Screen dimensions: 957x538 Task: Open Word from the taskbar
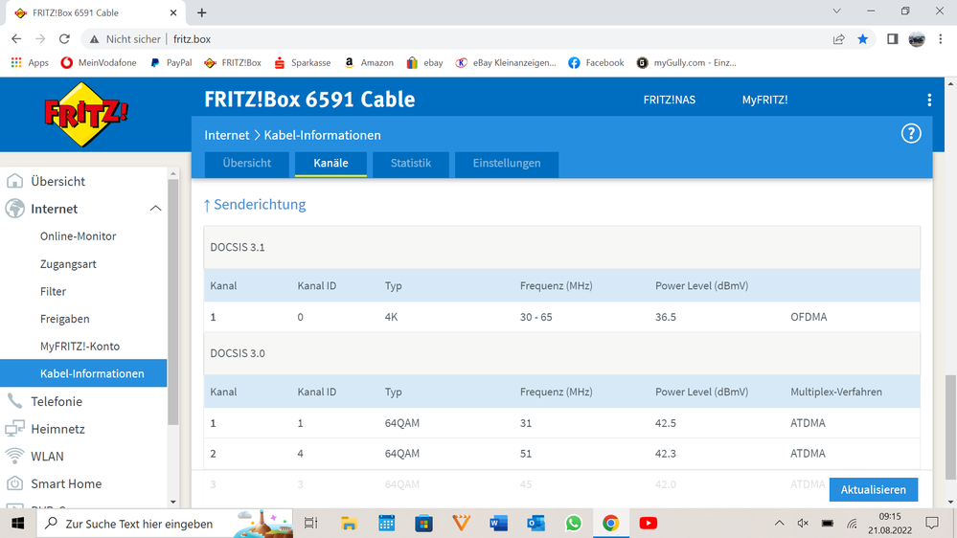[x=499, y=523]
